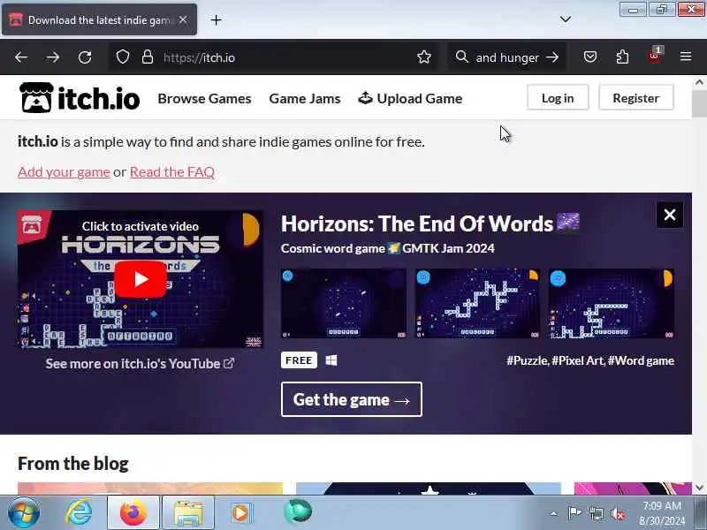This screenshot has width=707, height=530.
Task: Click the itch.io badge on video thumbnail
Action: tap(32, 224)
